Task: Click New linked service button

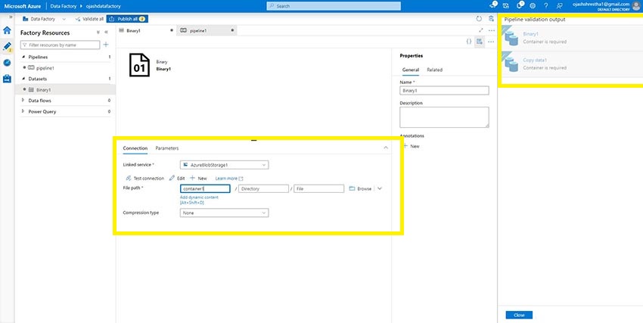Action: 199,179
